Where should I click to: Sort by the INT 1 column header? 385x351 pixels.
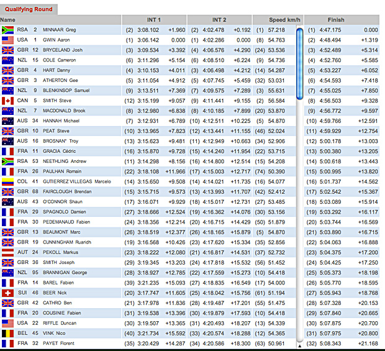(x=153, y=20)
